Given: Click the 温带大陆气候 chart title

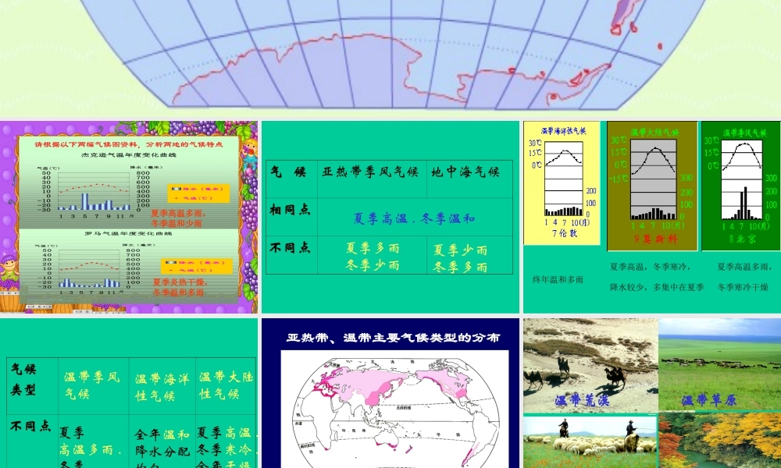Looking at the screenshot, I should click(654, 133).
